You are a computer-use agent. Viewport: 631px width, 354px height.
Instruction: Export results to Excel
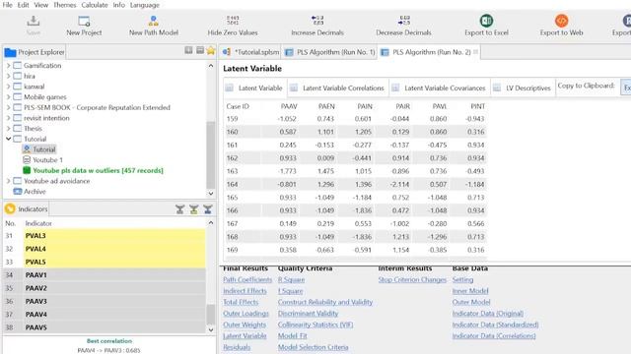[x=486, y=27]
